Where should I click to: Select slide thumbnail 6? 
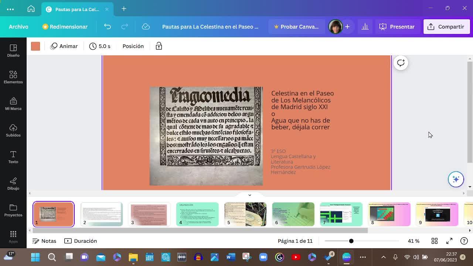(293, 214)
